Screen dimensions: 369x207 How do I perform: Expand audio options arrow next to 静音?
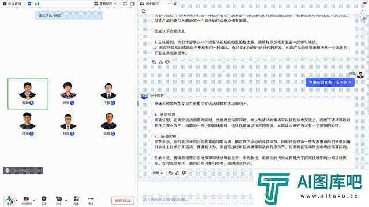17,201
